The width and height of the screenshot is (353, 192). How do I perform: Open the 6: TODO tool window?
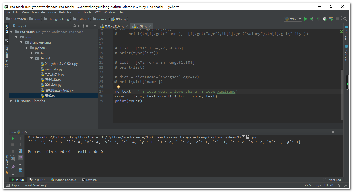point(37,180)
